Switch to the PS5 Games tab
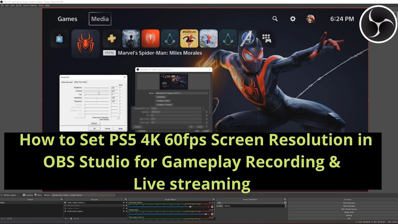 pyautogui.click(x=67, y=19)
